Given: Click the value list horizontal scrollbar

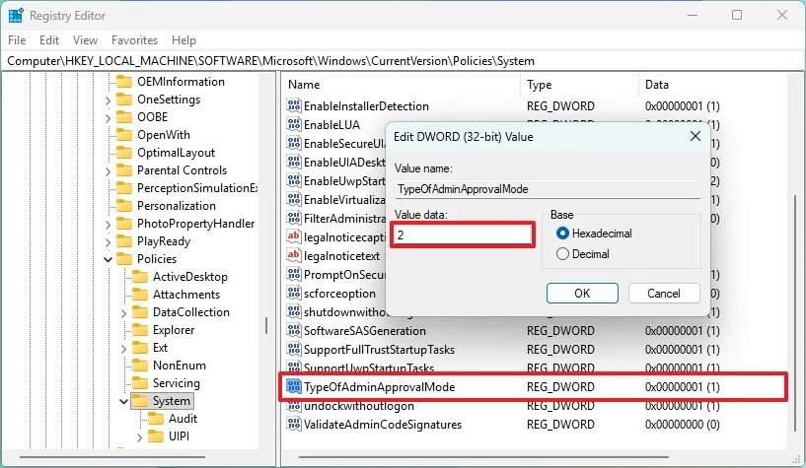Looking at the screenshot, I should coord(483,456).
